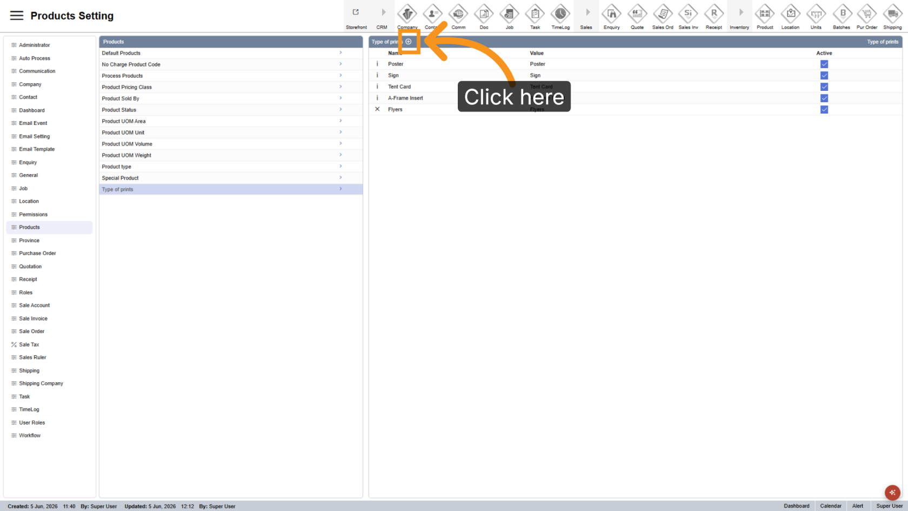Select Shipping Company in settings sidebar
This screenshot has height=511, width=908.
point(49,383)
